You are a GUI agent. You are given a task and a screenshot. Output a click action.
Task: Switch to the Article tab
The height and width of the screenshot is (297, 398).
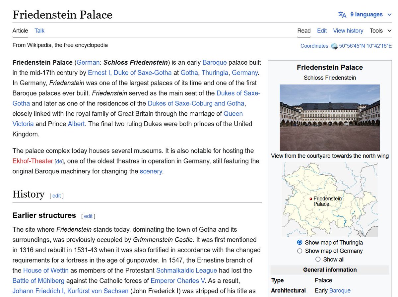[20, 30]
